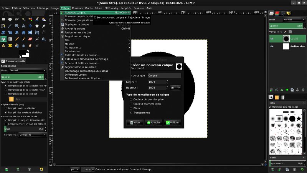Viewport: 307px width, 173px height.
Task: Select the Clone stamp tool
Action: (3, 46)
